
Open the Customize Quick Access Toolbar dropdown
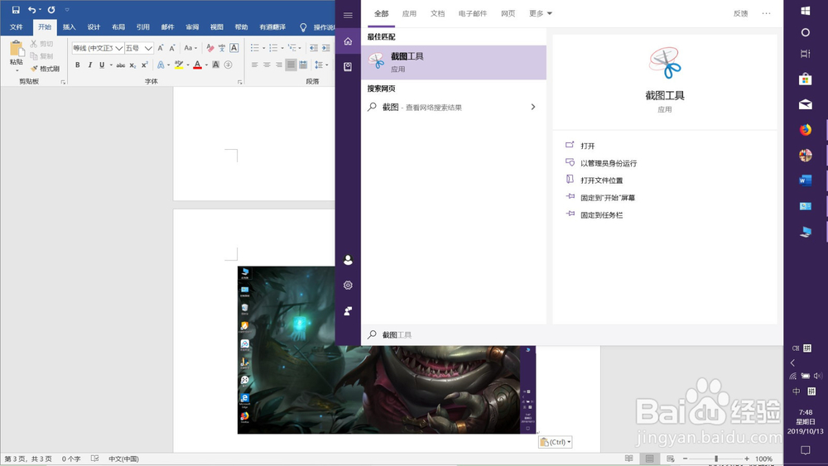pyautogui.click(x=67, y=9)
